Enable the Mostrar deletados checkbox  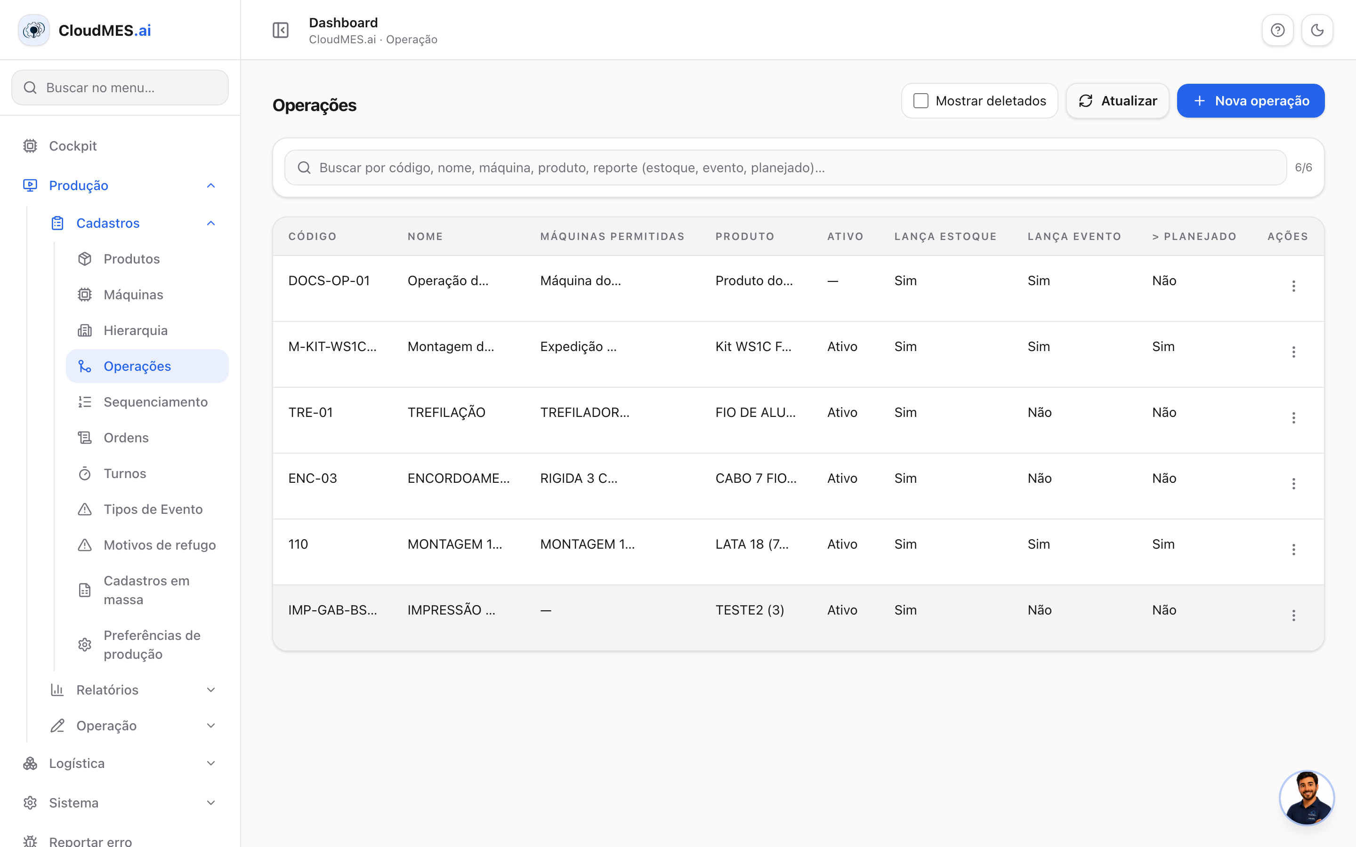[x=920, y=101]
